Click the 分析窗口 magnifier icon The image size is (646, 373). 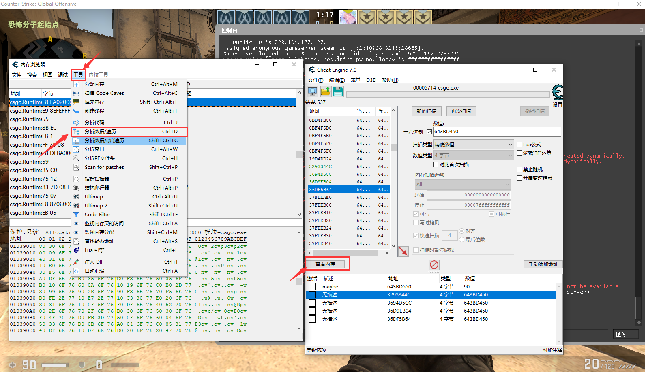[x=76, y=149]
